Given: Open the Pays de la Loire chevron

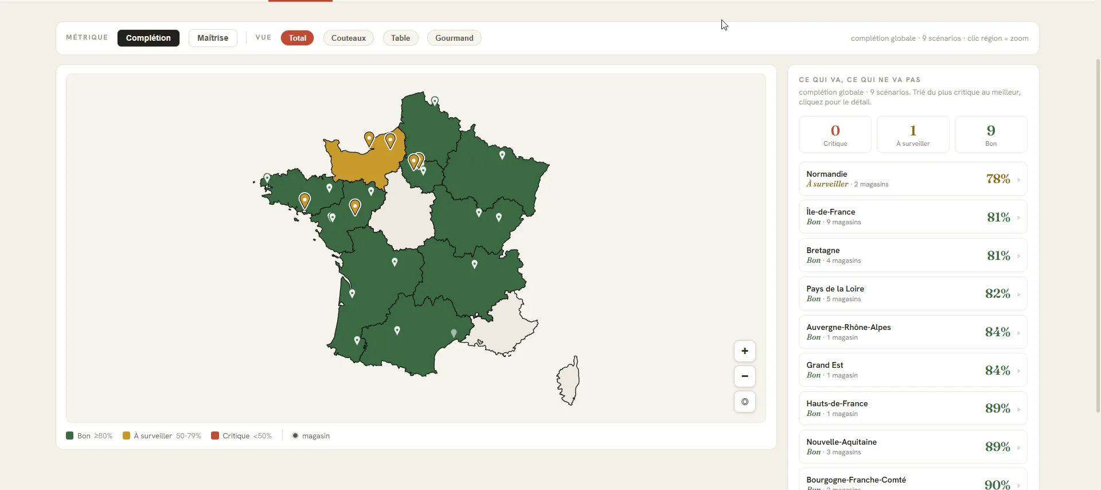Looking at the screenshot, I should [x=1018, y=294].
